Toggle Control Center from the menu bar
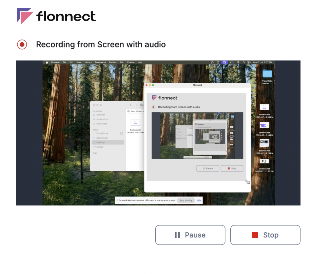Viewport: 310px width, 274px height. (249, 62)
